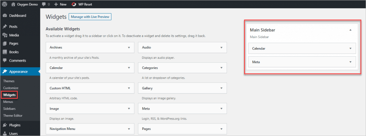The width and height of the screenshot is (366, 136).
Task: Click the Main Sidebar title
Action: 263,30
